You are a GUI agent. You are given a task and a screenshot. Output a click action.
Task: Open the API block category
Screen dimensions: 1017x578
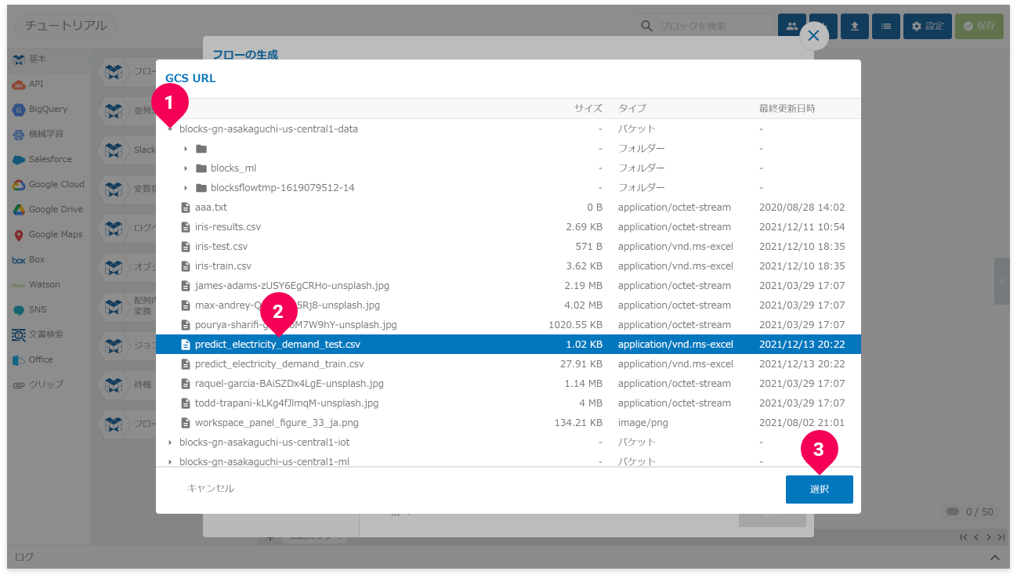pos(49,85)
